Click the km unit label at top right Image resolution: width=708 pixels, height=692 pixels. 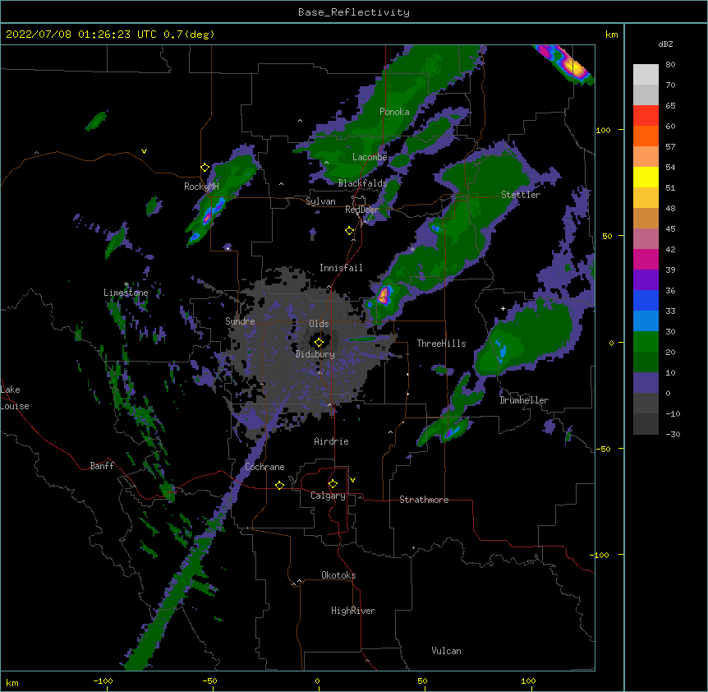point(612,35)
